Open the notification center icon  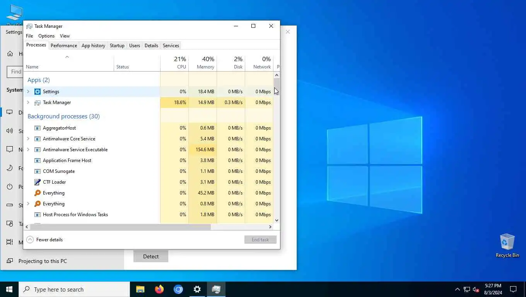click(513, 289)
